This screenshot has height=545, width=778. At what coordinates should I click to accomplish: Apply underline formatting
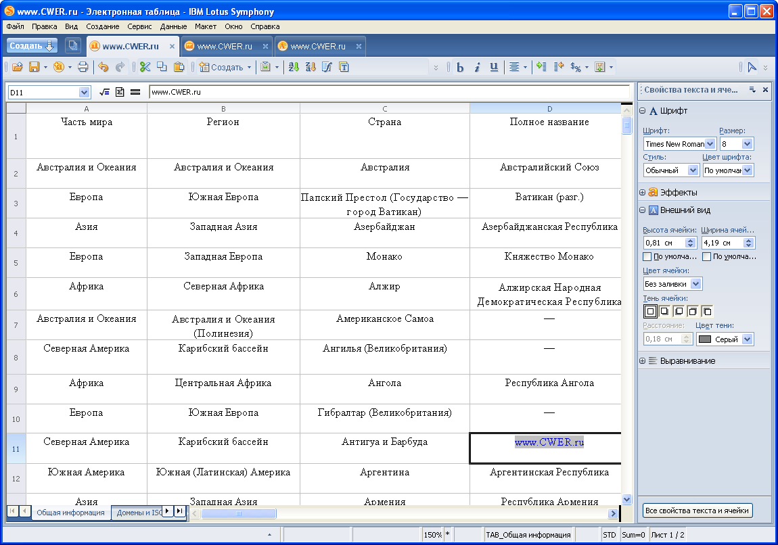point(494,67)
